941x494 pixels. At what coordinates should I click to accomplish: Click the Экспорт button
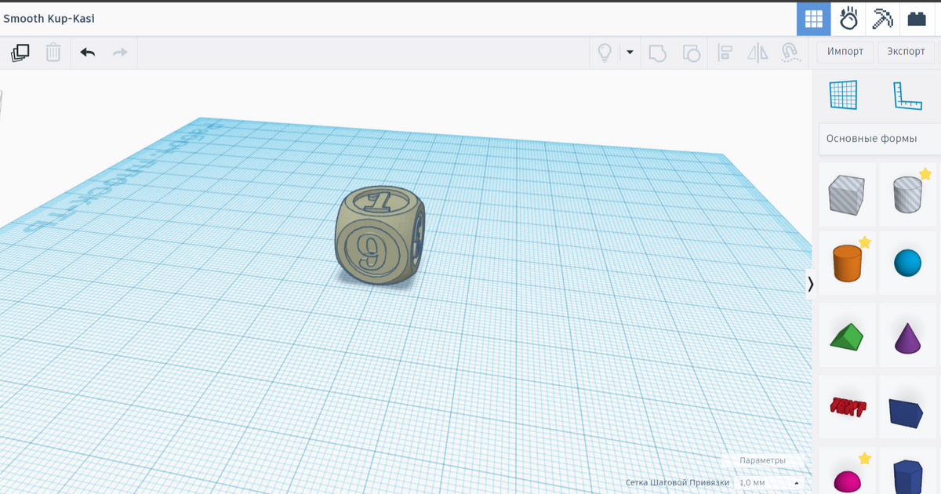click(x=906, y=52)
